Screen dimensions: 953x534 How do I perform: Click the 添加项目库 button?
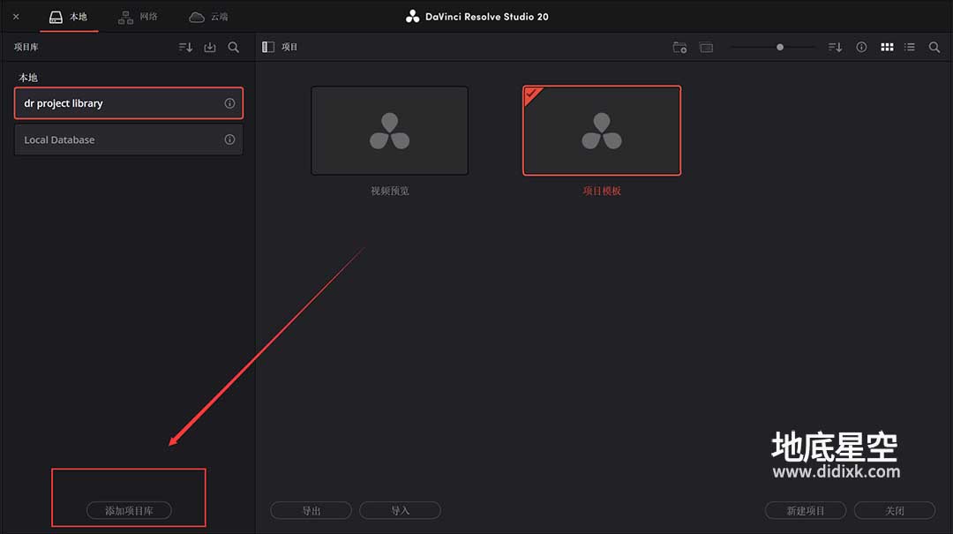point(129,510)
